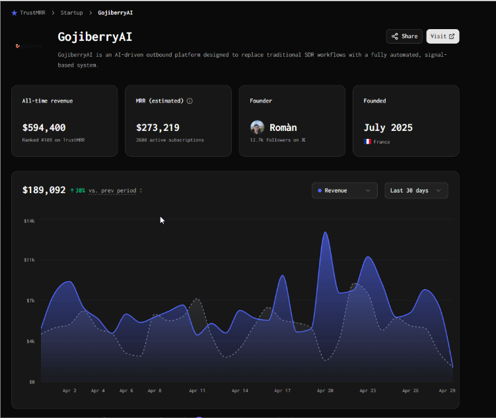Click founder Romàn's avatar

(x=257, y=127)
